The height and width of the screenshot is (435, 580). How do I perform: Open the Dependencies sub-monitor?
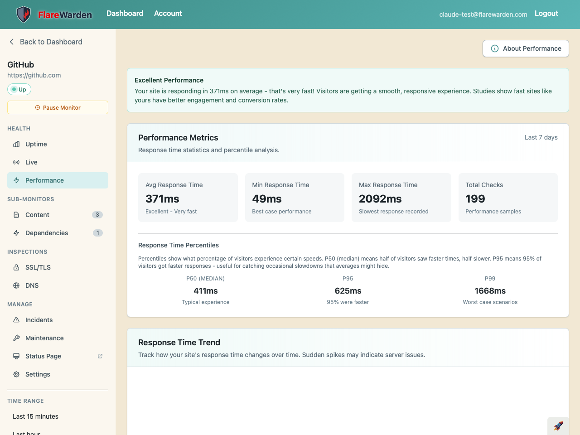pyautogui.click(x=47, y=233)
